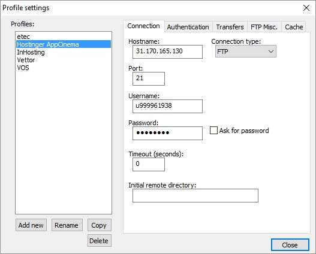Open the FTP Misc. tab
The height and width of the screenshot is (254, 316).
264,27
